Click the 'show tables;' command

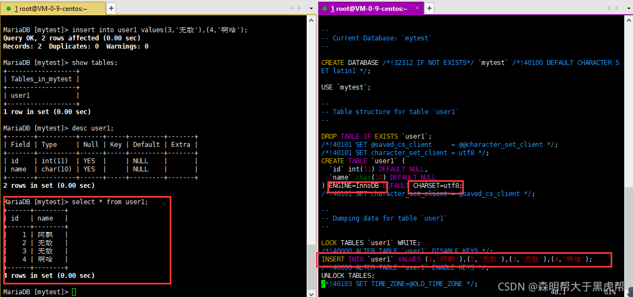pos(94,63)
